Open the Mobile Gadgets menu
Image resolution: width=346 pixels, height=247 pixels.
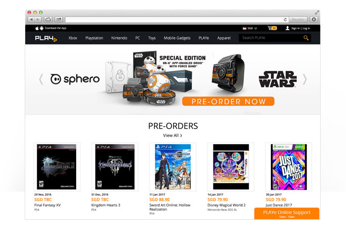tap(177, 38)
